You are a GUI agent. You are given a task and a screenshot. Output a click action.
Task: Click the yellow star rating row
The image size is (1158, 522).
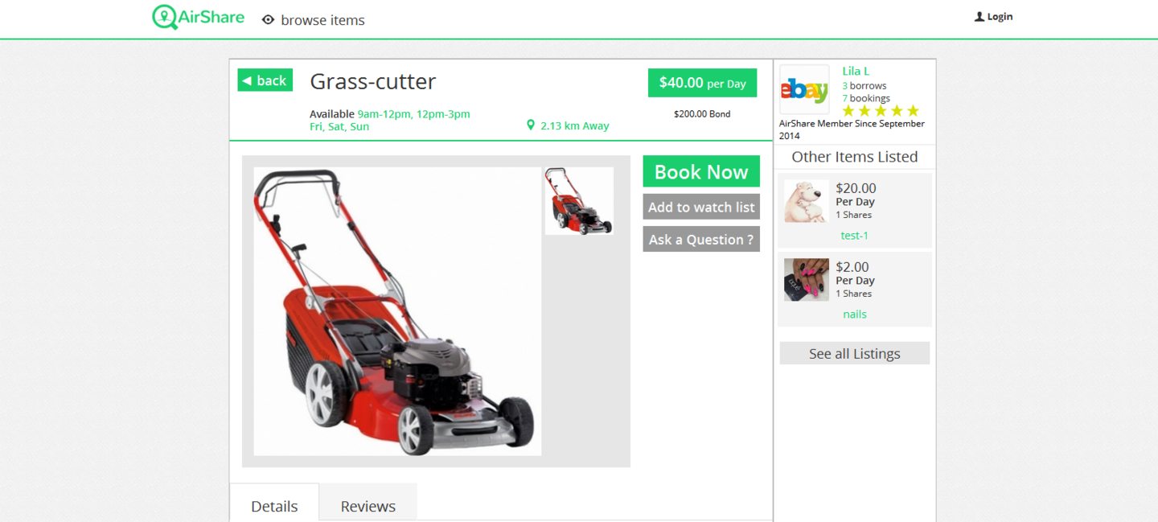(881, 111)
